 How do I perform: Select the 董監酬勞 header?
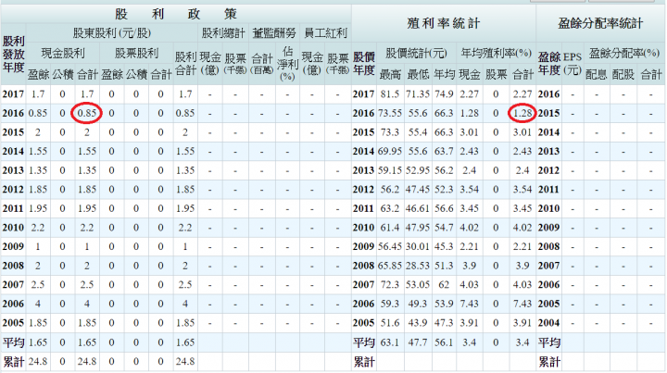(274, 32)
